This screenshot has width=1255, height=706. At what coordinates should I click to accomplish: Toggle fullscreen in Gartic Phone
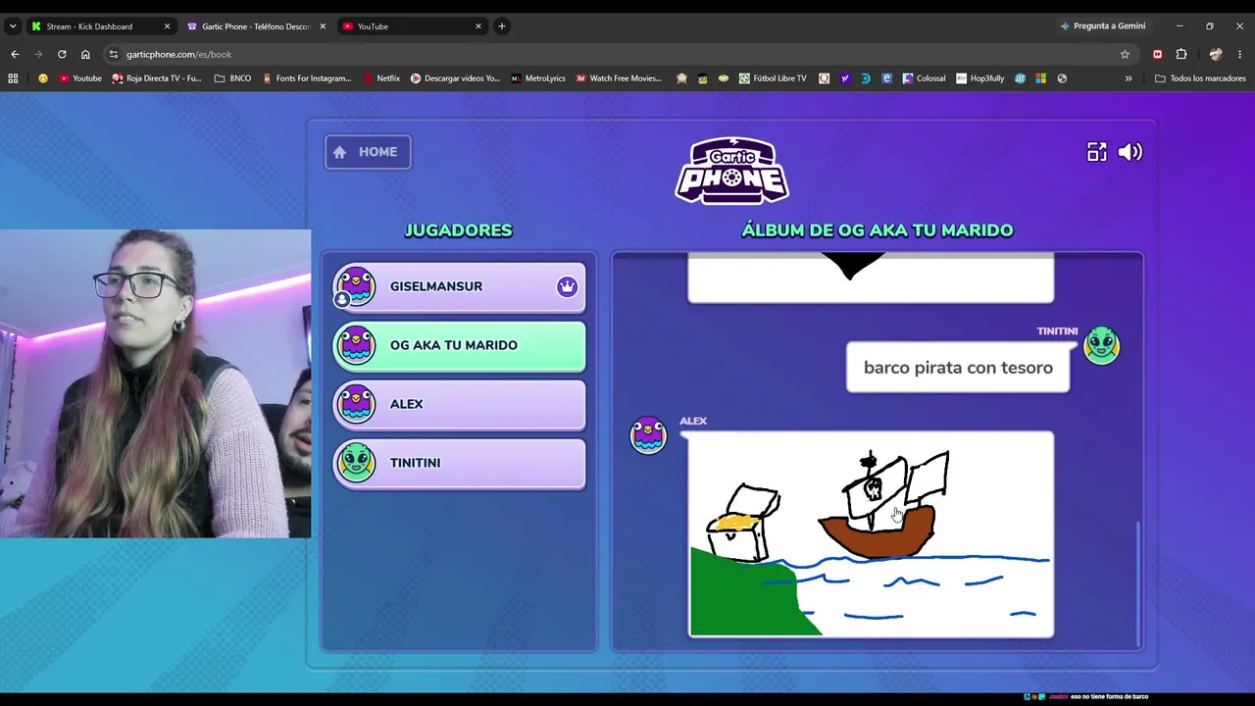(x=1096, y=152)
